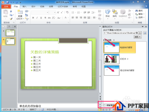Insert the 笔记本知识解答 reuse slide
This screenshot has width=149, height=112.
coord(119,70)
